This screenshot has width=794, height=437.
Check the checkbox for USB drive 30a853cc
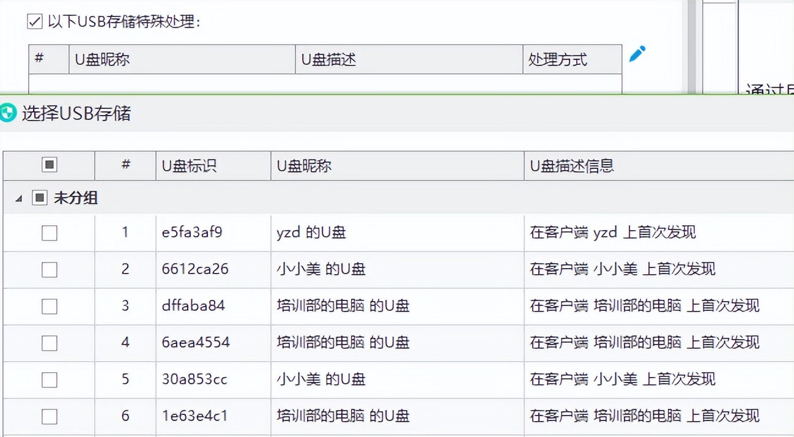(x=49, y=379)
